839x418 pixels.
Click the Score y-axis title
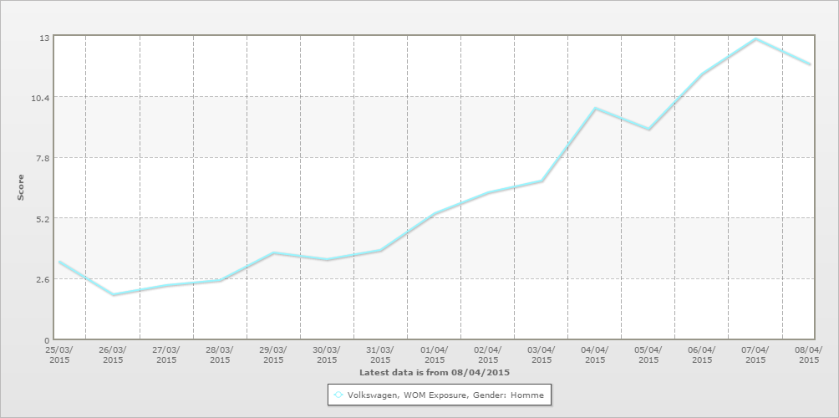[22, 187]
